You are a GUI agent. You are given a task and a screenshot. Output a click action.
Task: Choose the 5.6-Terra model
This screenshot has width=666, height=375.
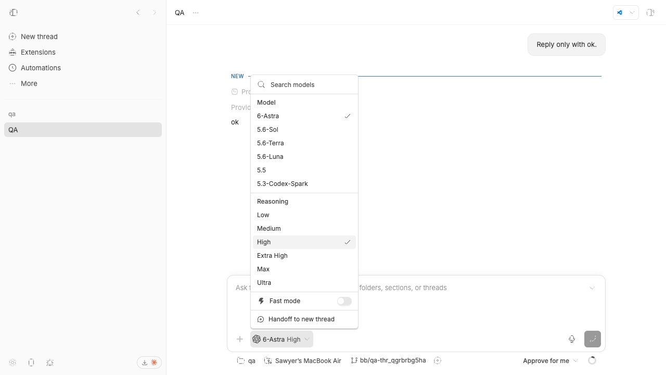304,143
